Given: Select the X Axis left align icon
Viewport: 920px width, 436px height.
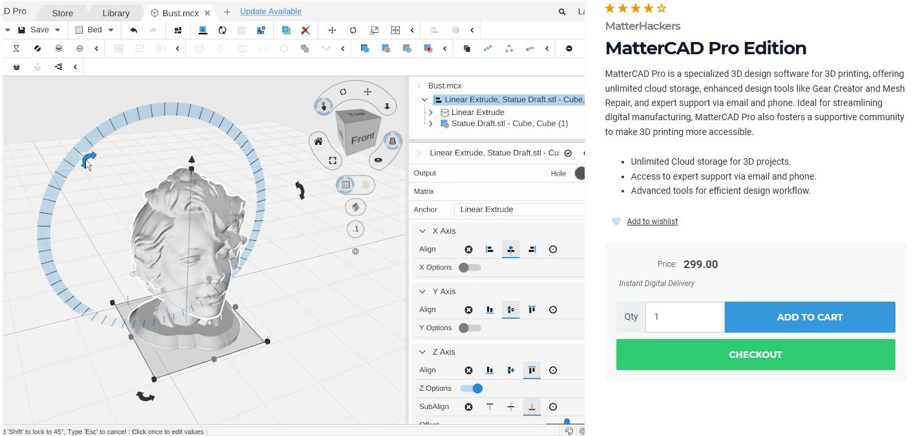Looking at the screenshot, I should [490, 249].
